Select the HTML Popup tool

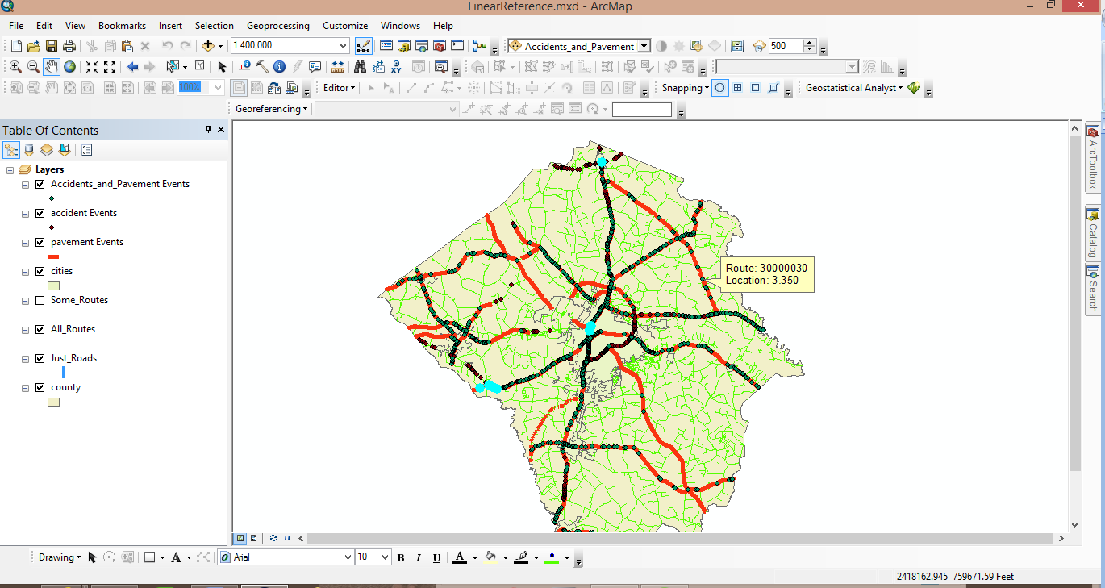point(315,67)
